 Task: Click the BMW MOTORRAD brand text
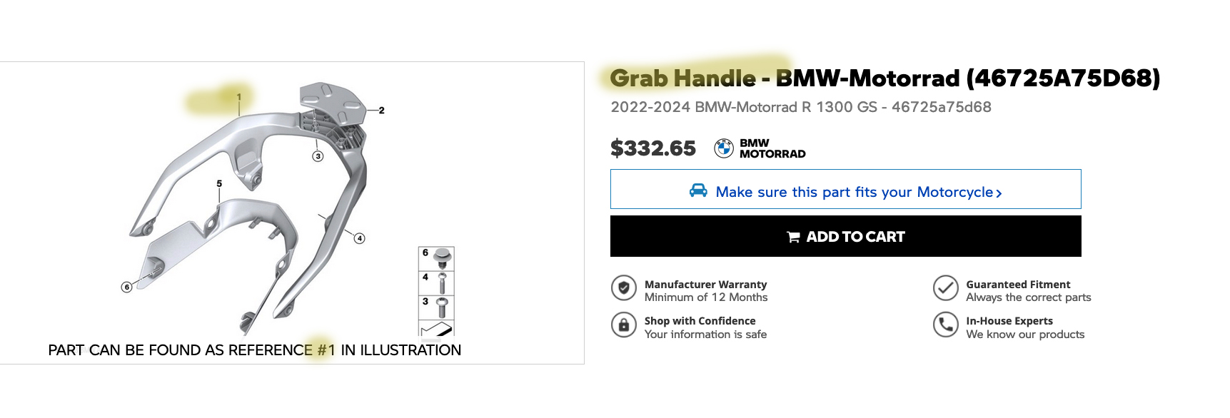(772, 148)
